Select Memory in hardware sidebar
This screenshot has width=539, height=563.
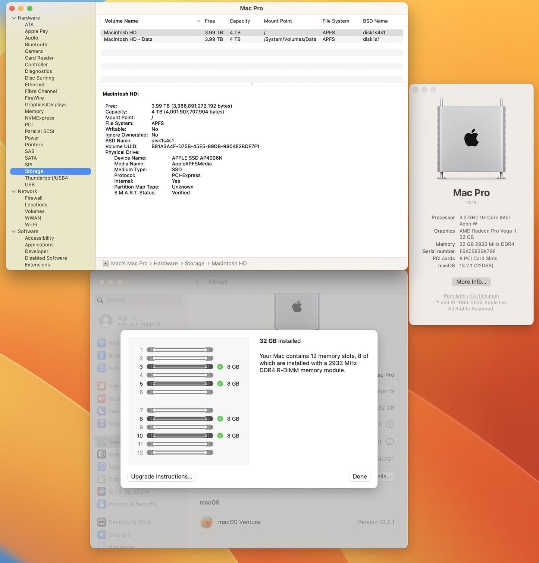click(34, 112)
